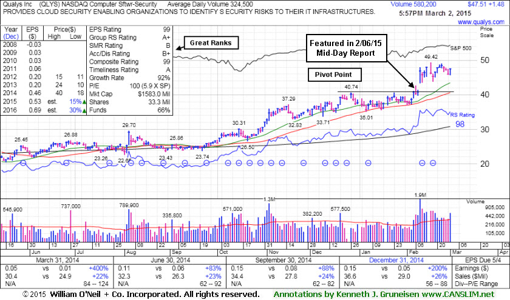Click the September 30, 2014 quarter header
Screen dimensions: 510x300
284,260
